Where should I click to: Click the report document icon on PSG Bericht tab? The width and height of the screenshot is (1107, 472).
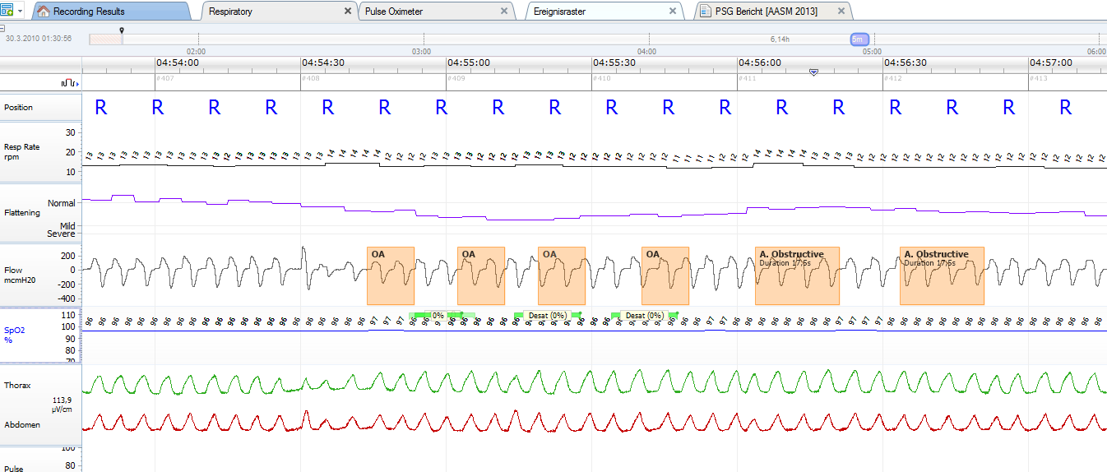click(706, 12)
